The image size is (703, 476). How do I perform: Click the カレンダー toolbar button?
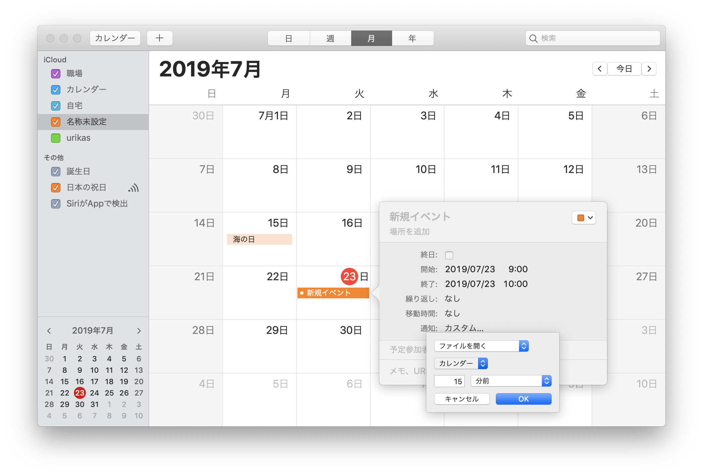[x=115, y=38]
